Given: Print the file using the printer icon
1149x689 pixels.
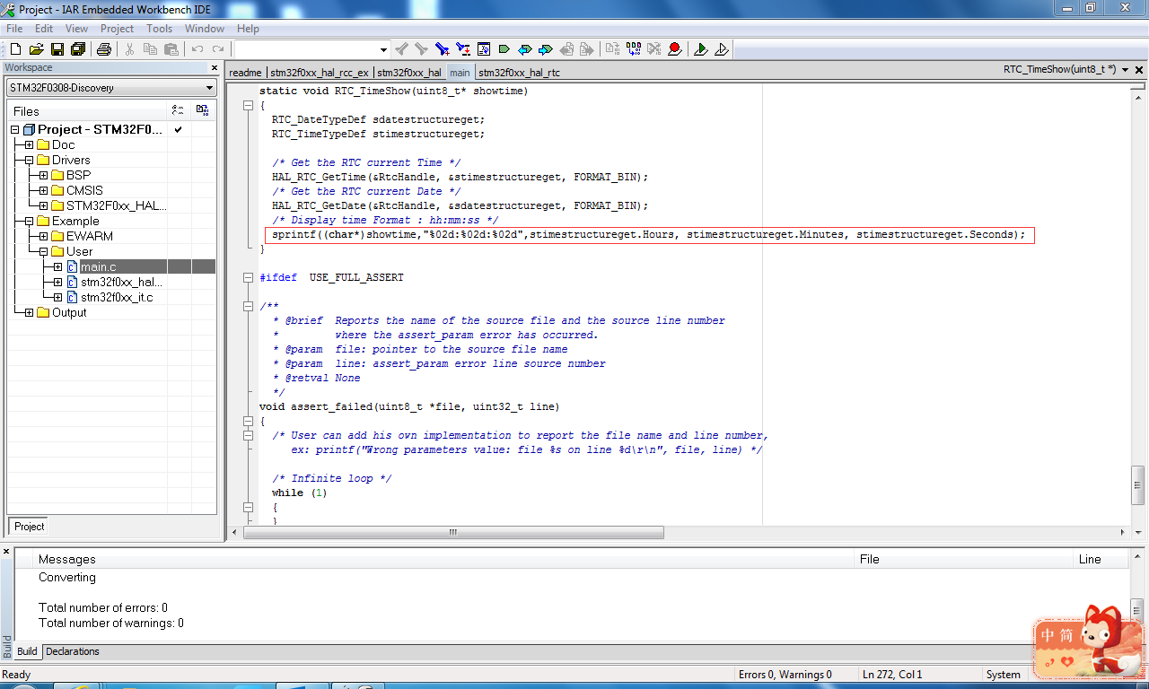Looking at the screenshot, I should 104,49.
